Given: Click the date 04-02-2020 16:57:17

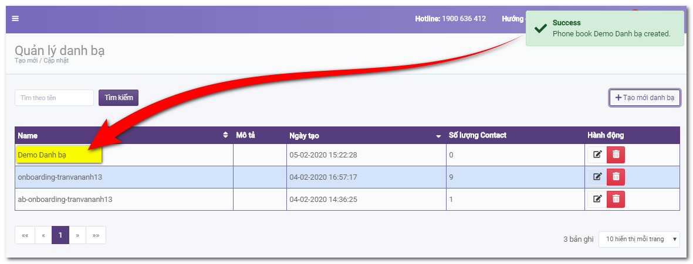Looking at the screenshot, I should 323,177.
